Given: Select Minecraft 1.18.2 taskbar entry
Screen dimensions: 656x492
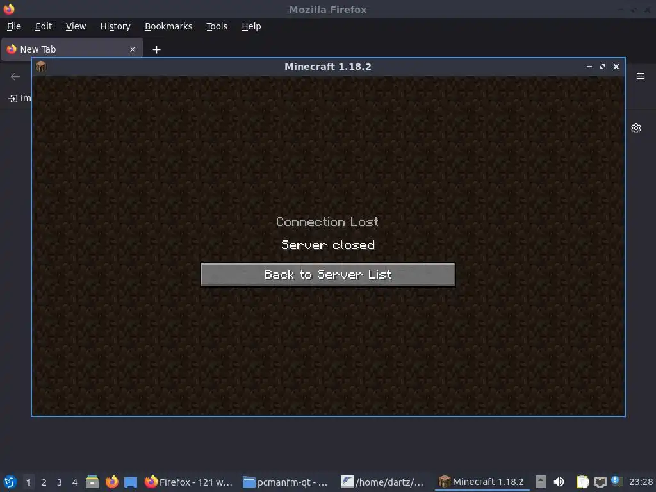Looking at the screenshot, I should coord(482,482).
